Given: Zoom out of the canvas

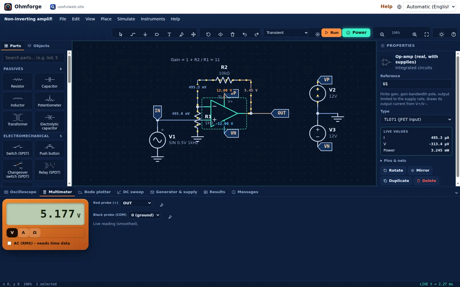Looking at the screenshot, I should [x=382, y=34].
